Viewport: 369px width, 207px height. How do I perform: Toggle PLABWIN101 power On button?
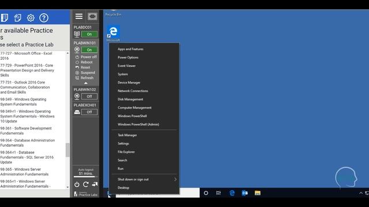point(89,50)
